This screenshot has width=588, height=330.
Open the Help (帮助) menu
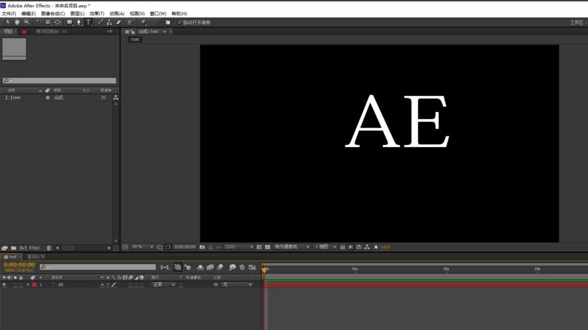click(x=179, y=14)
